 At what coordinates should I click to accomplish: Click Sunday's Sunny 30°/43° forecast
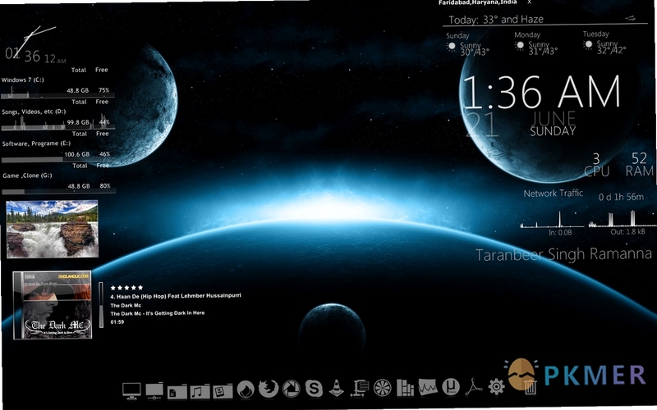pos(467,44)
